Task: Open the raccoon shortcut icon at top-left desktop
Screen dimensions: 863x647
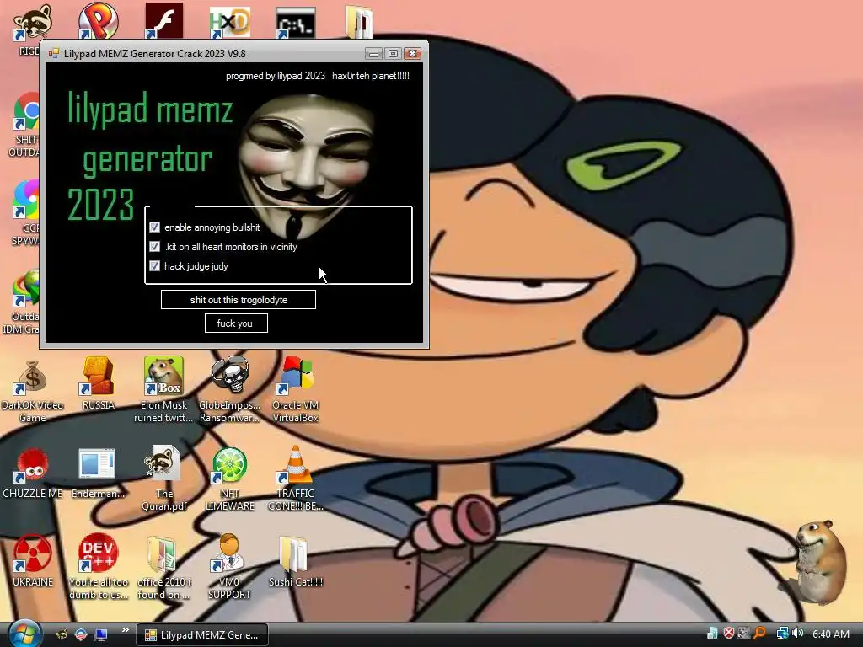Action: point(31,22)
